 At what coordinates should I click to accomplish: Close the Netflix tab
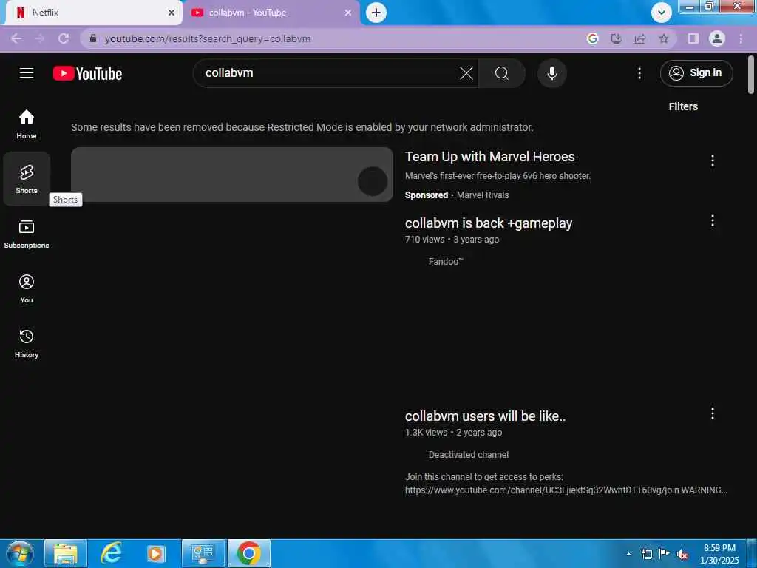pyautogui.click(x=172, y=13)
